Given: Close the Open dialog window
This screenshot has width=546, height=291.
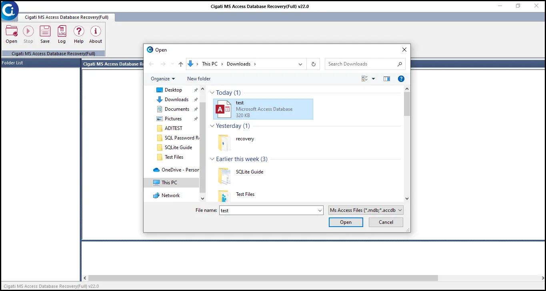Looking at the screenshot, I should coord(404,50).
